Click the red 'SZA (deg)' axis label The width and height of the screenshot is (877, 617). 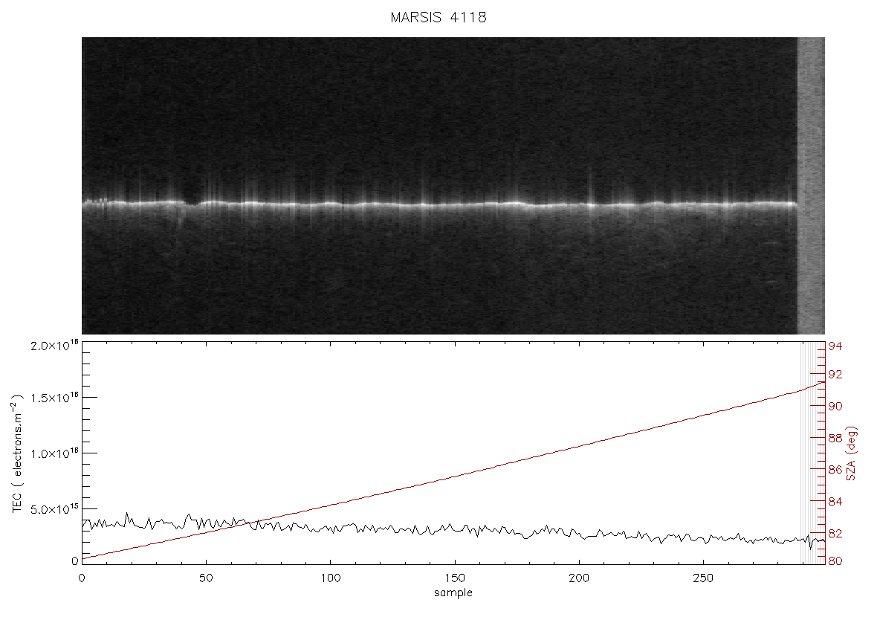click(x=851, y=453)
